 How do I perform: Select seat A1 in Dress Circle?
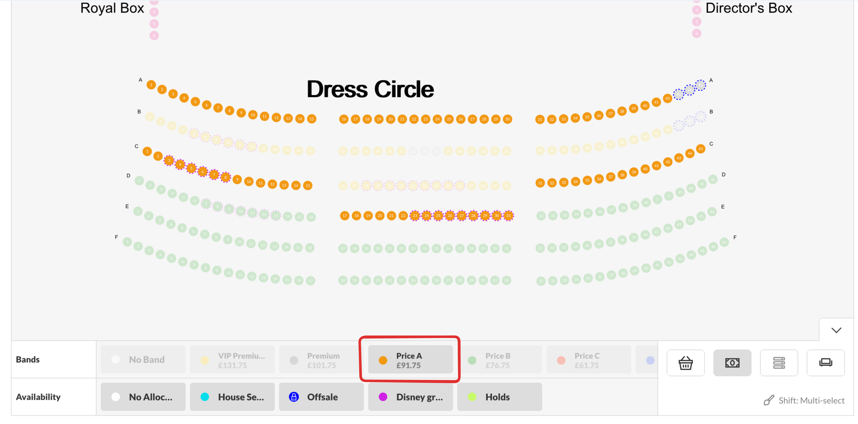(x=151, y=85)
